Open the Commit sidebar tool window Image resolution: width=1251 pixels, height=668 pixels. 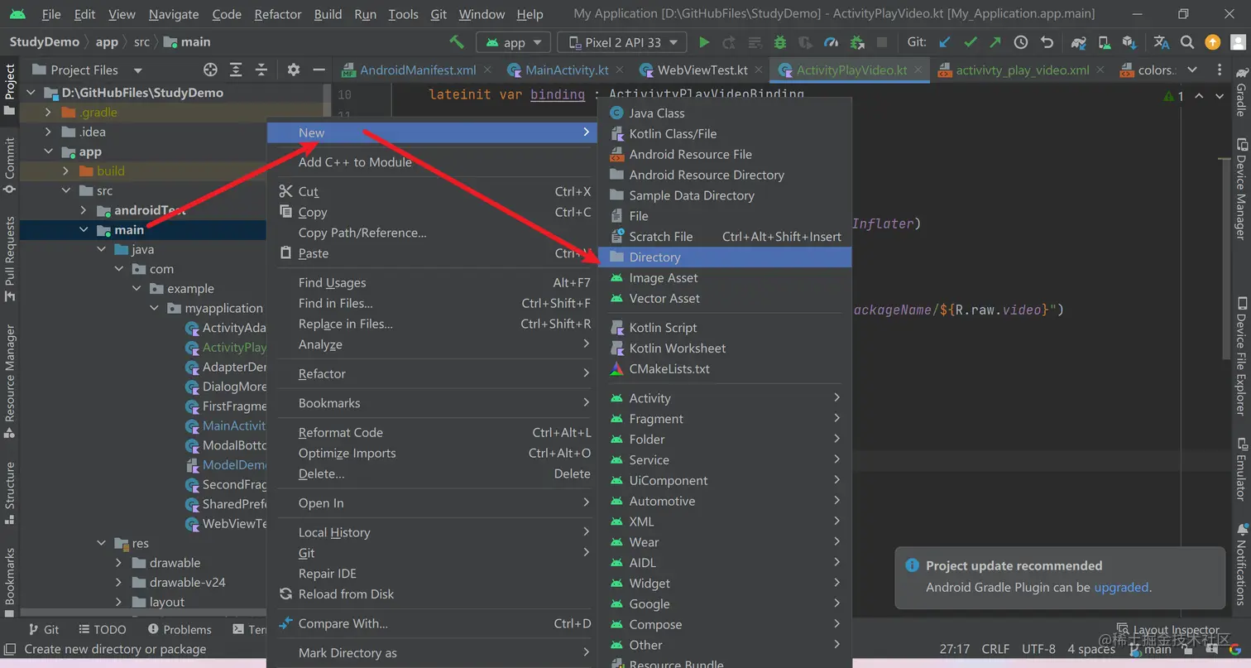(10, 165)
